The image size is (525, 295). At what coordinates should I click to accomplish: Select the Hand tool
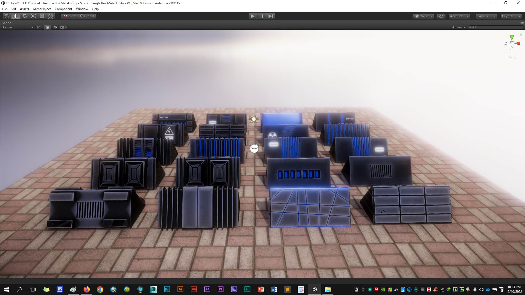point(7,16)
